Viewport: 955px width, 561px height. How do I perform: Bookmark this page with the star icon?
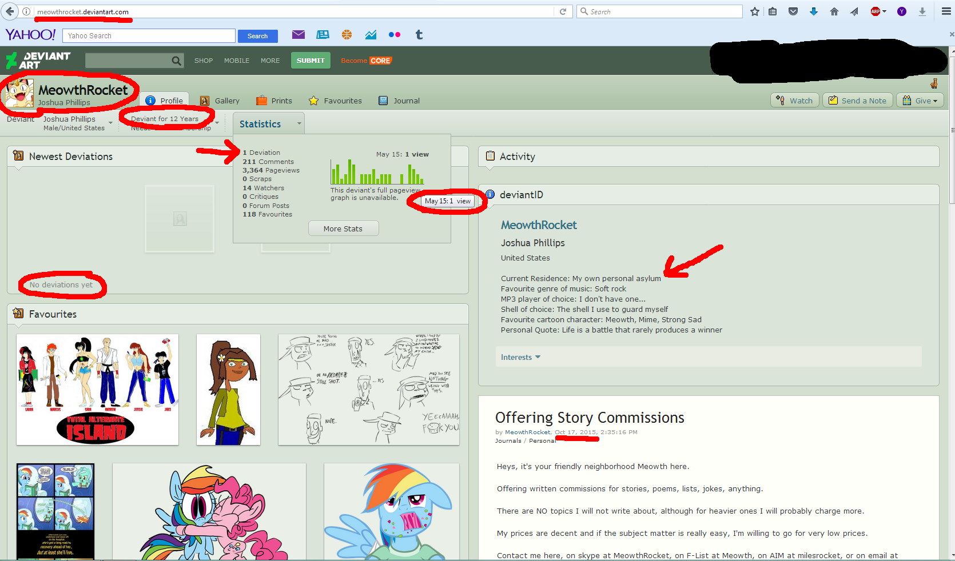(x=755, y=11)
